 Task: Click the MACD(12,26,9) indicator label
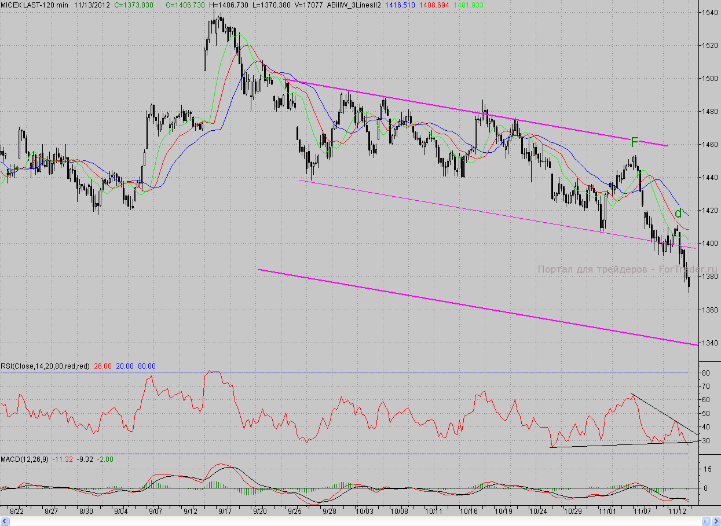24,459
